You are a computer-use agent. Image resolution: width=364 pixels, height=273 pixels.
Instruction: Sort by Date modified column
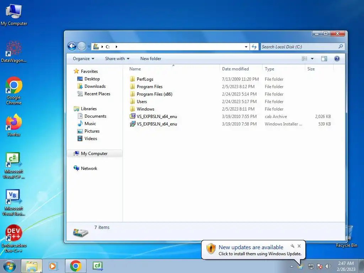tap(235, 69)
